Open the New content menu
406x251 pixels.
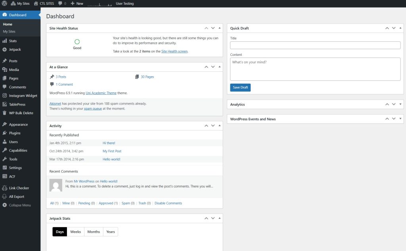[x=77, y=3]
